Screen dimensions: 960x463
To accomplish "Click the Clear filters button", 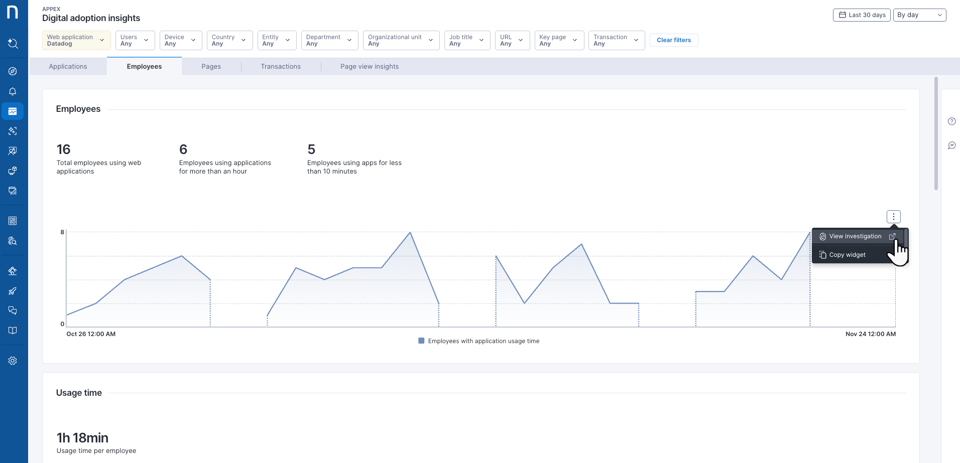I will (x=673, y=40).
